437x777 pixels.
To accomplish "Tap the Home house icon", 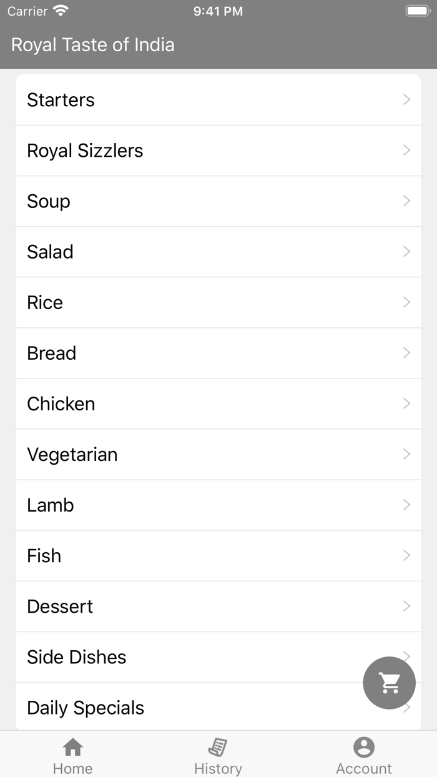I will pyautogui.click(x=73, y=747).
